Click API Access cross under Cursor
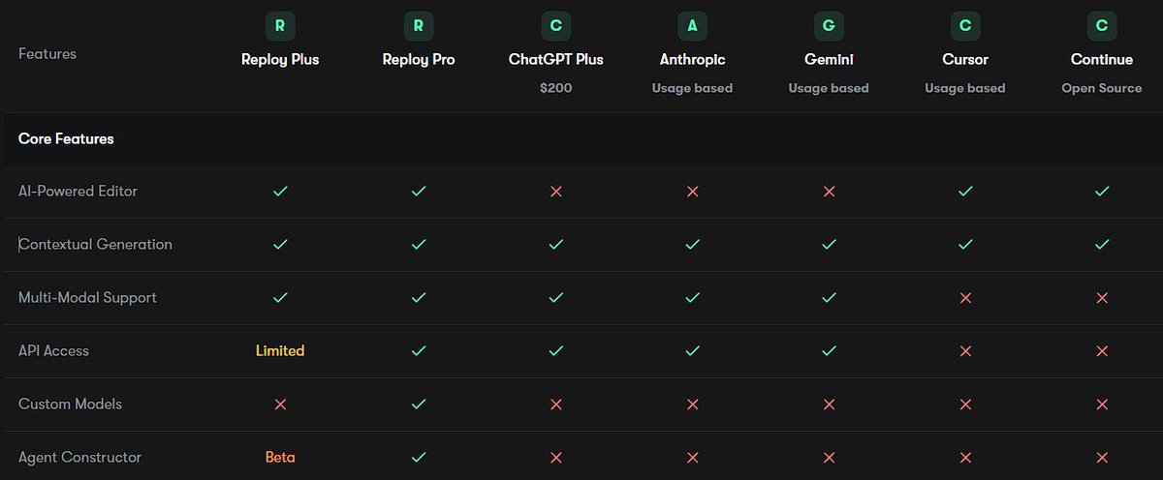Viewport: 1163px width, 480px height. (965, 351)
